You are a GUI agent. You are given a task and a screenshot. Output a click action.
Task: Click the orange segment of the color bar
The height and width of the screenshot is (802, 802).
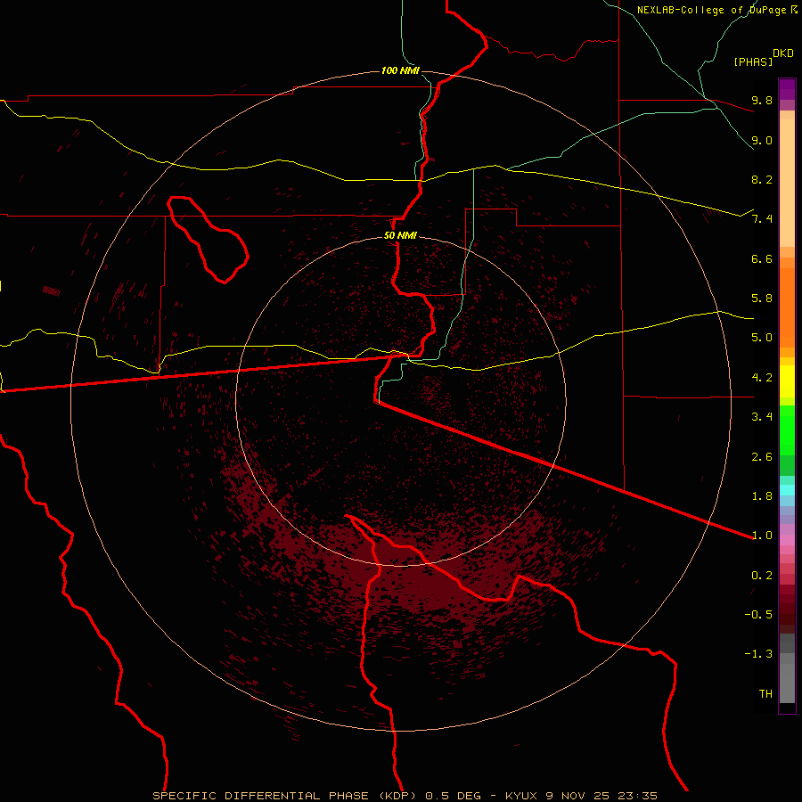[787, 308]
